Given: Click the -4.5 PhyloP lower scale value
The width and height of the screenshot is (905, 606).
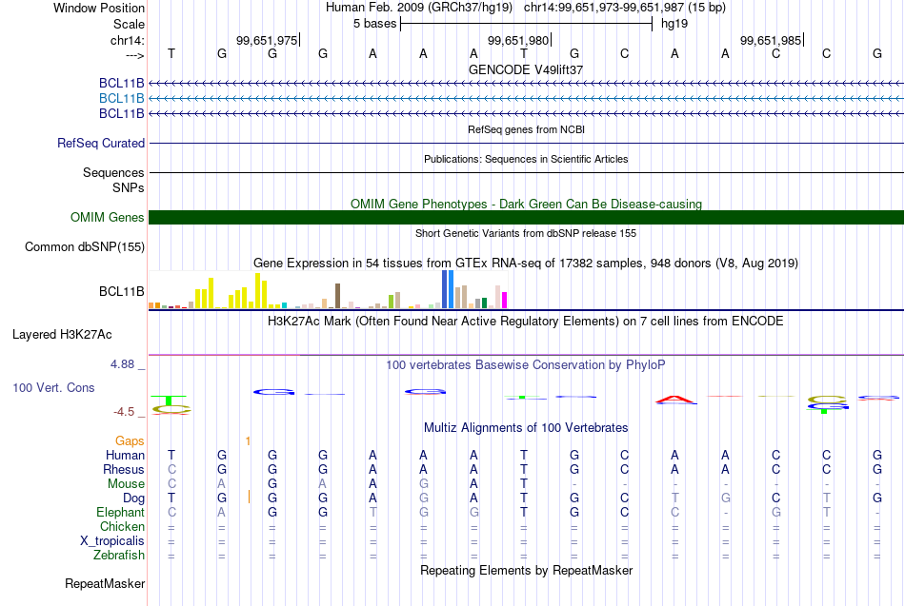Looking at the screenshot, I should click(124, 412).
